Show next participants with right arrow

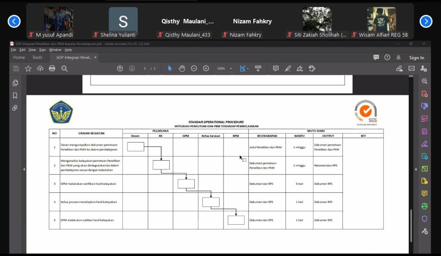[x=425, y=21]
